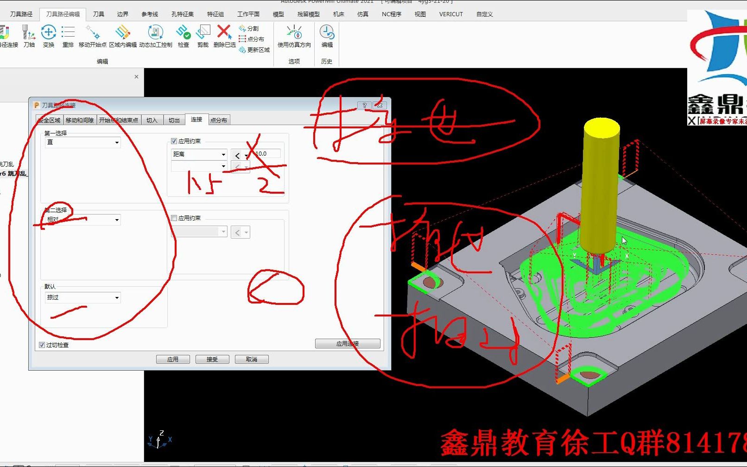Open the 距离 constraint type dropdown
This screenshot has width=747, height=467.
point(199,154)
